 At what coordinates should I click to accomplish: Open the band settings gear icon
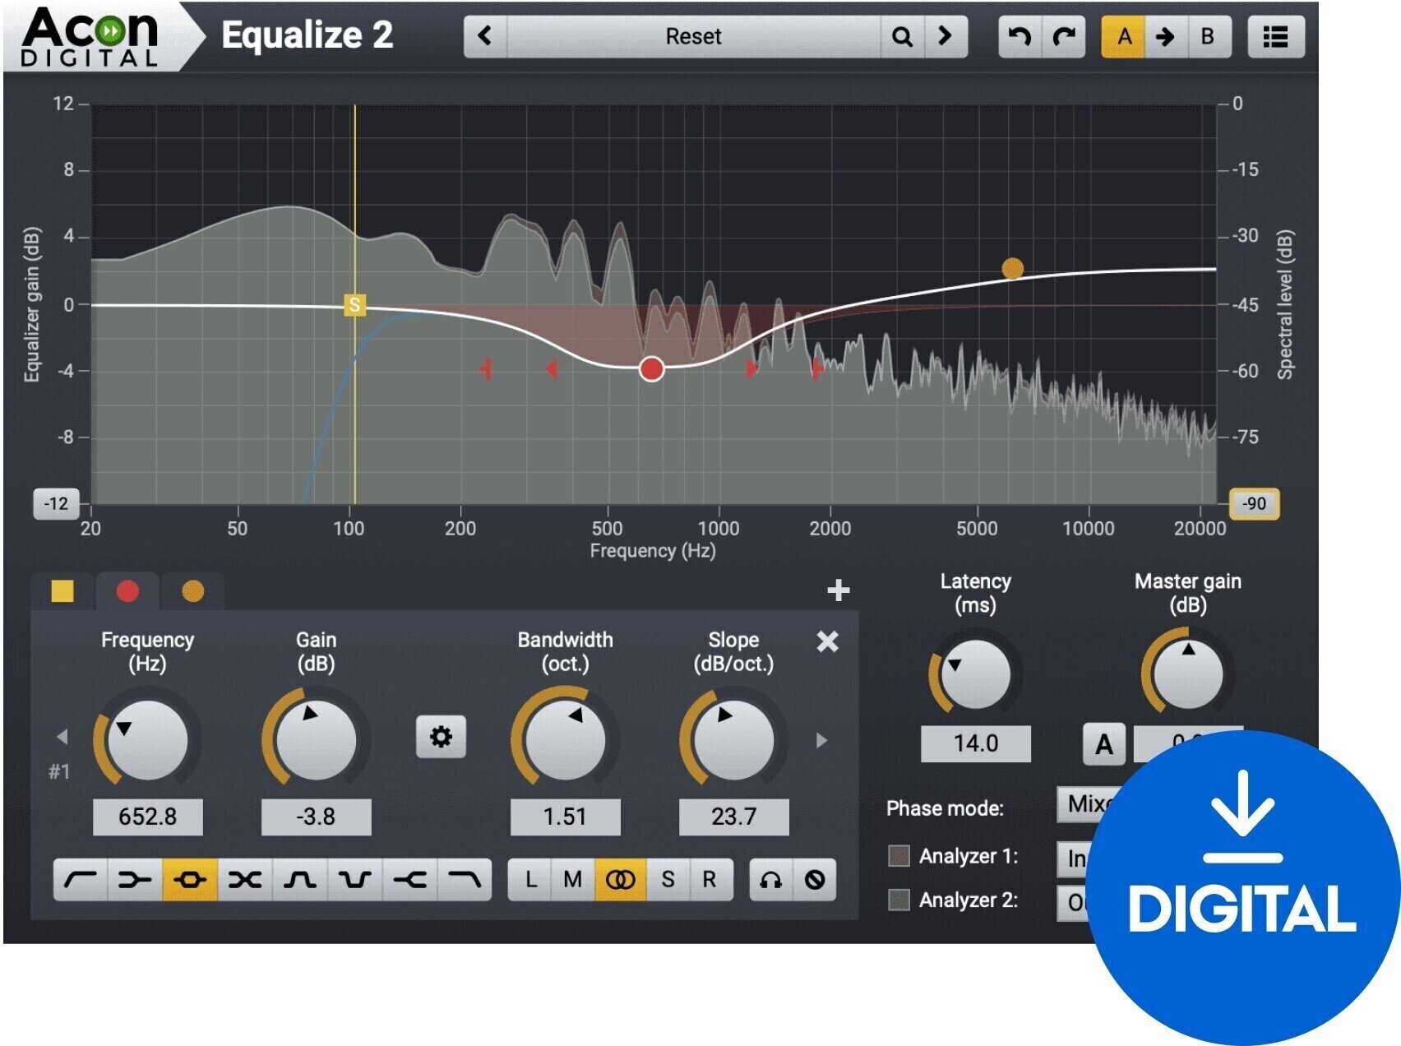(x=441, y=738)
